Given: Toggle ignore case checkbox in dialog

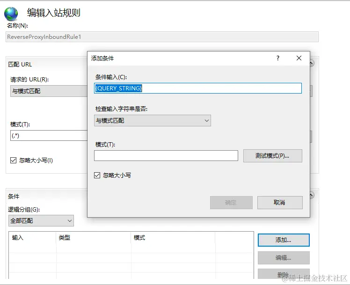Looking at the screenshot, I should point(97,175).
